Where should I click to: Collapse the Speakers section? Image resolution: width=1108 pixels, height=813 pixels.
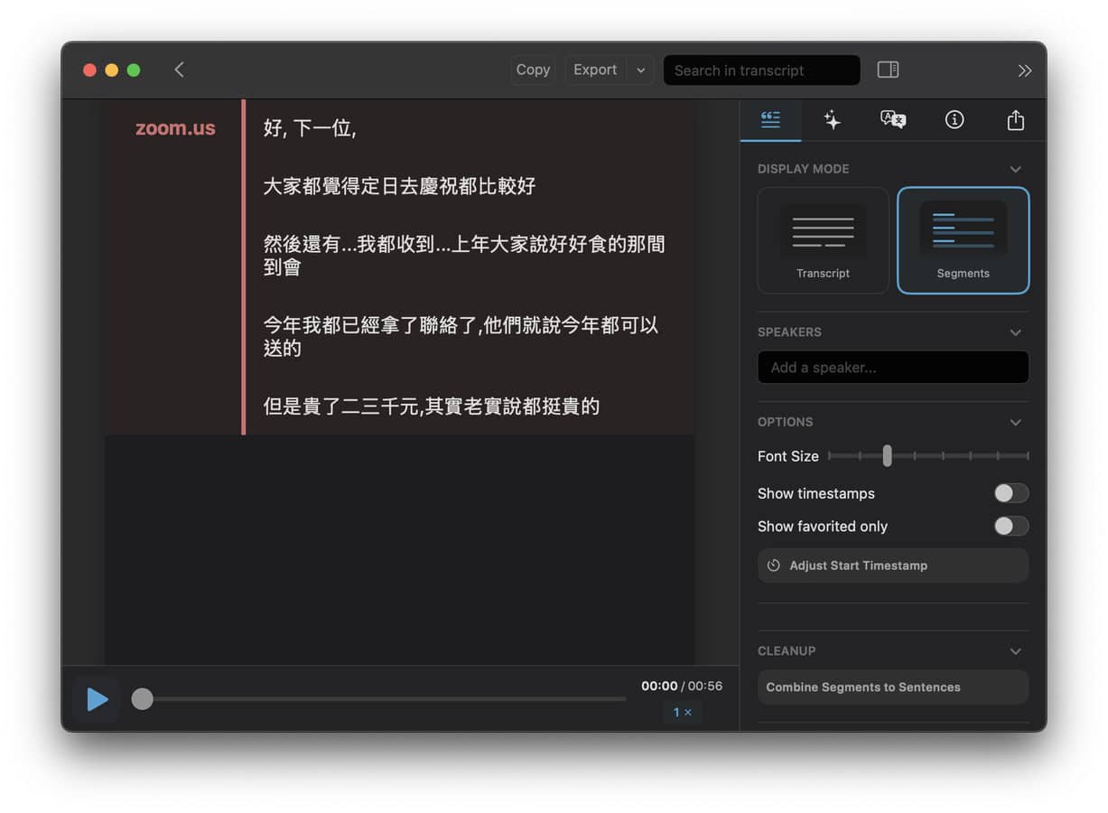point(1016,332)
